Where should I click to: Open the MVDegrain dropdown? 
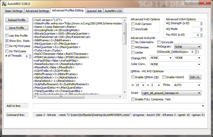pyautogui.click(x=188, y=47)
